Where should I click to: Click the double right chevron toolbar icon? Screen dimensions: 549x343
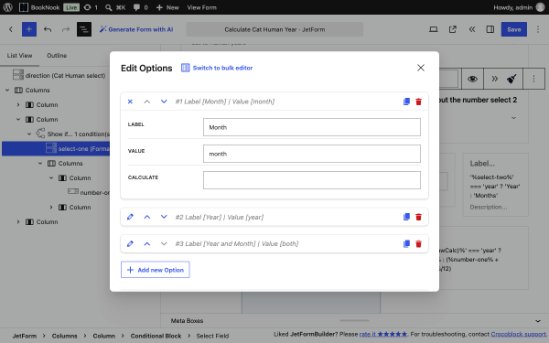[494, 79]
